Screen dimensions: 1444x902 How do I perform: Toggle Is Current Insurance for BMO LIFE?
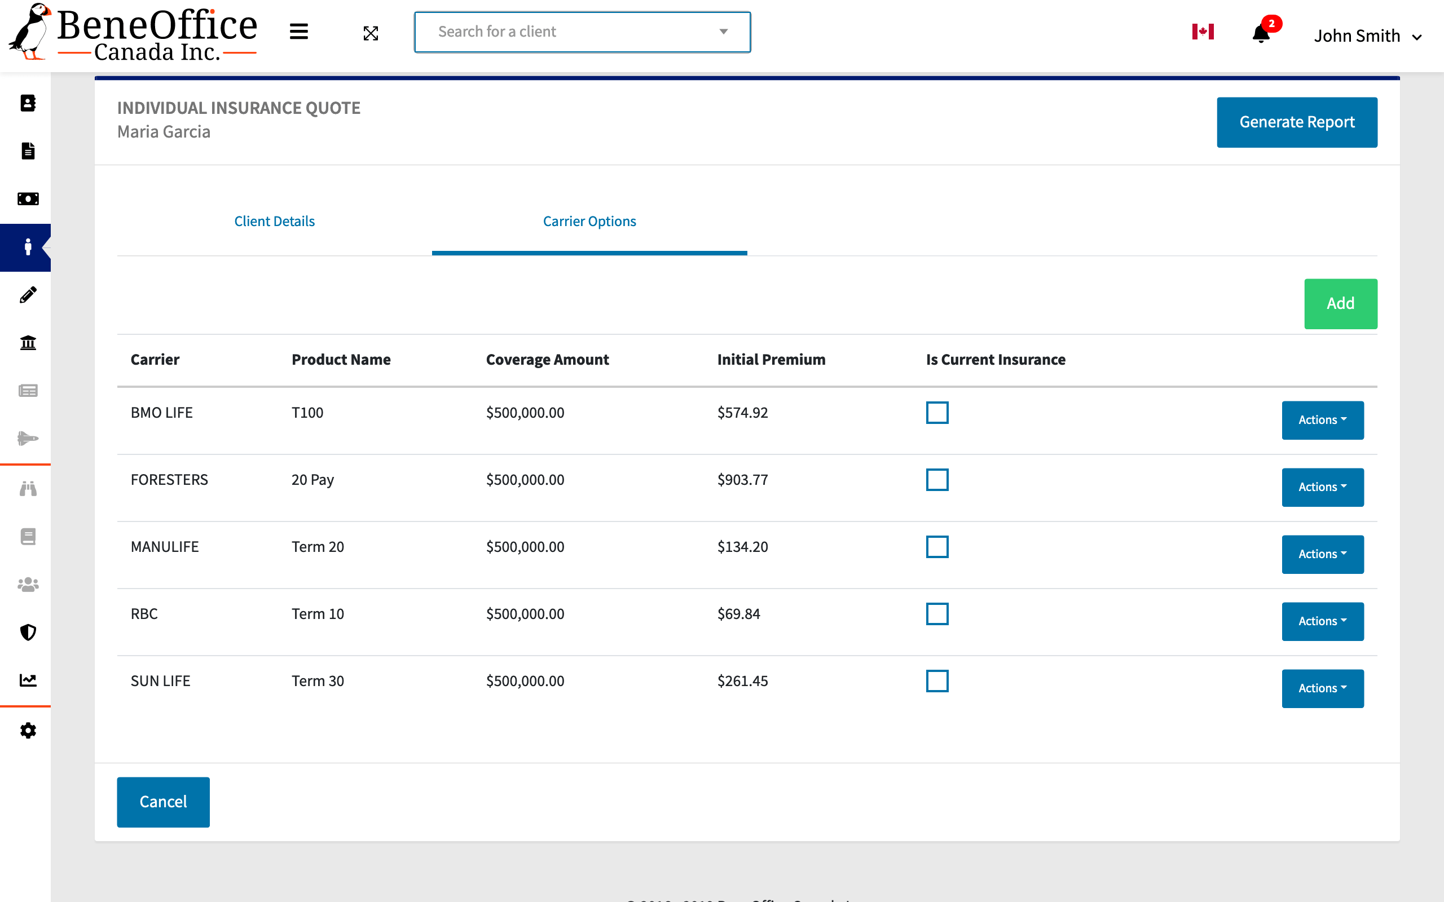(x=937, y=412)
